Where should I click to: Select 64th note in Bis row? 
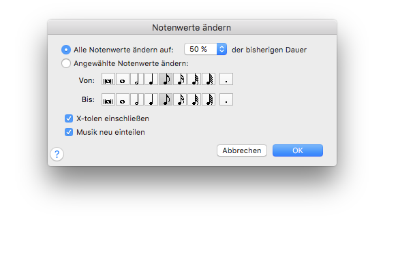pyautogui.click(x=209, y=99)
